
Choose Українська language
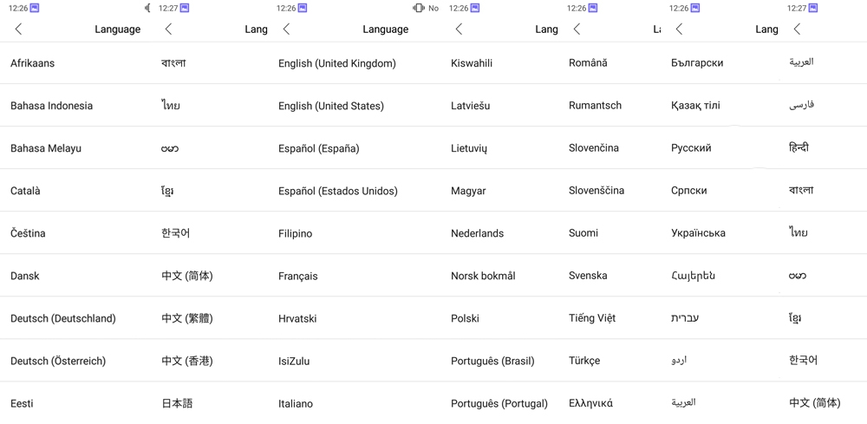point(698,233)
